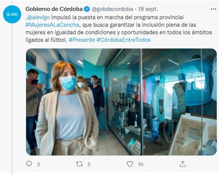The height and width of the screenshot is (175, 219).
Task: Click the tweet body text
Action: point(119,29)
